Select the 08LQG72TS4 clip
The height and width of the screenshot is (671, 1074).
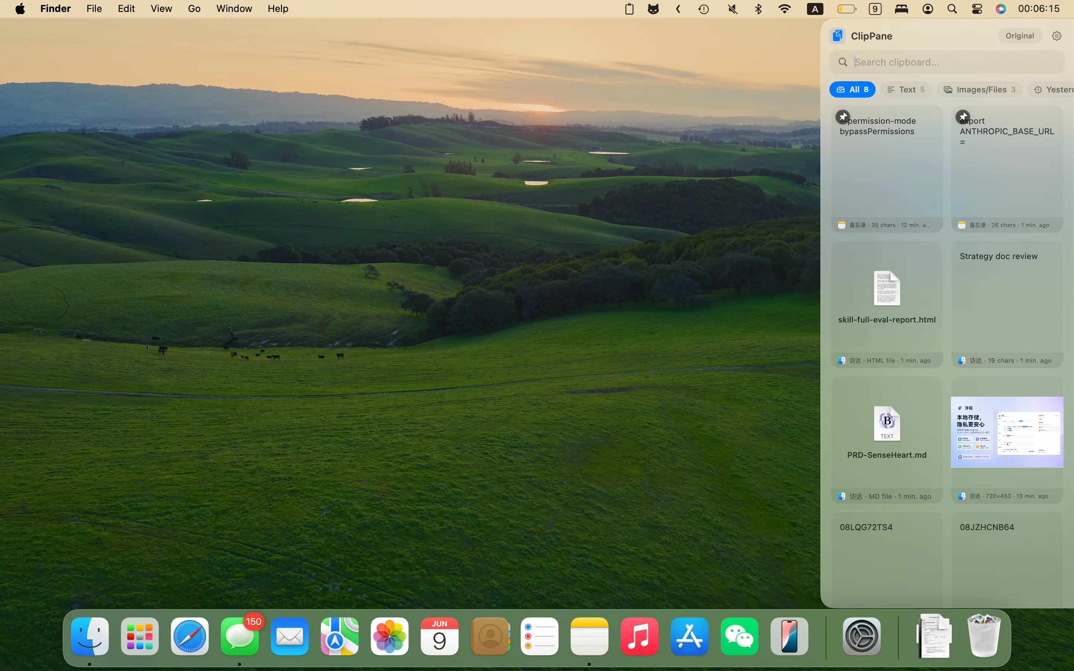tap(887, 560)
